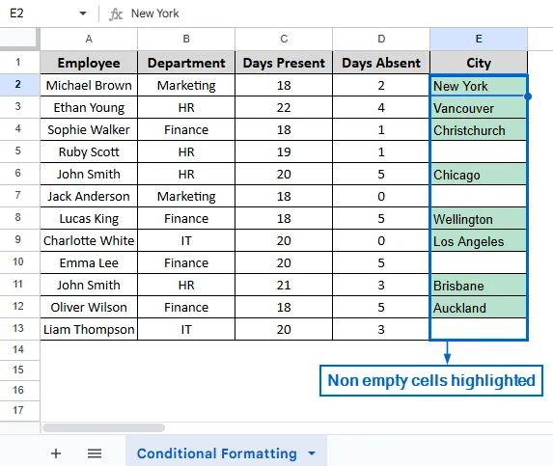Select row 13 header
Viewport: 553px width, 466px height.
[18, 329]
